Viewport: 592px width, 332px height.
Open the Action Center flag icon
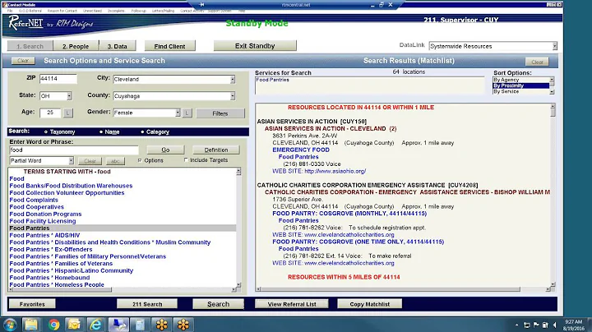(536, 325)
